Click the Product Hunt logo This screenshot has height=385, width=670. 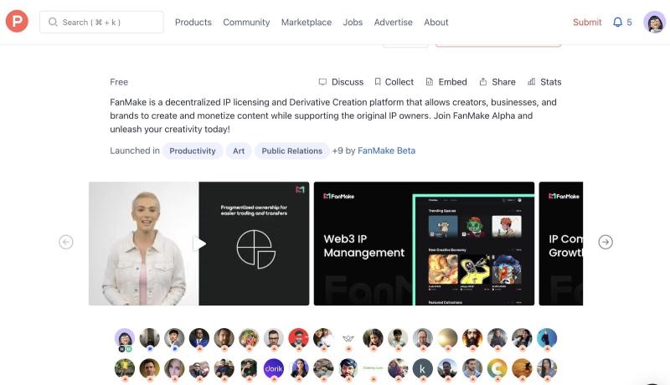[x=17, y=21]
